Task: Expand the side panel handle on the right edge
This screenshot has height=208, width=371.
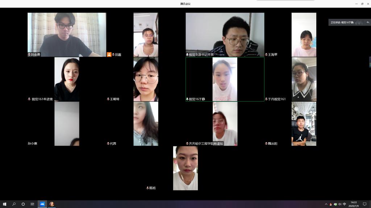Action: pyautogui.click(x=370, y=62)
